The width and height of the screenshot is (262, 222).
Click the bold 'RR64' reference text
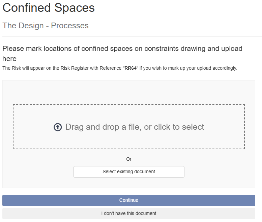tap(131, 68)
